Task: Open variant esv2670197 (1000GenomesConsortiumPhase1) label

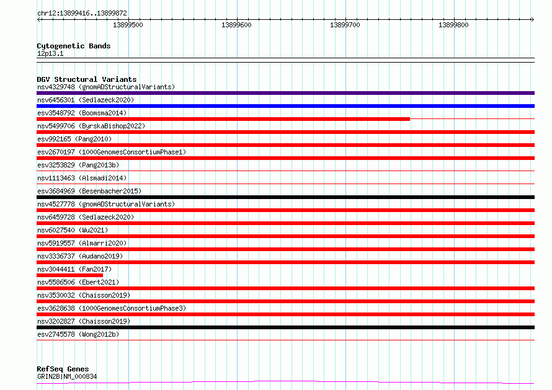Action: coord(112,152)
